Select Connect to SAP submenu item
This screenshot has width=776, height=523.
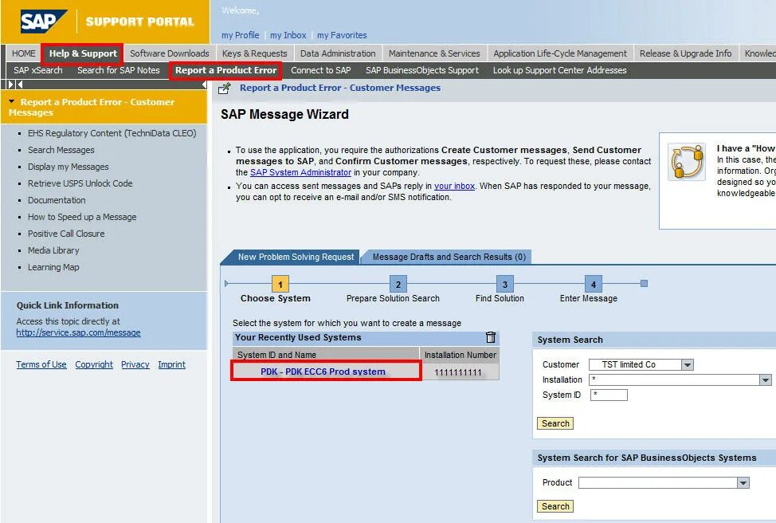(321, 70)
